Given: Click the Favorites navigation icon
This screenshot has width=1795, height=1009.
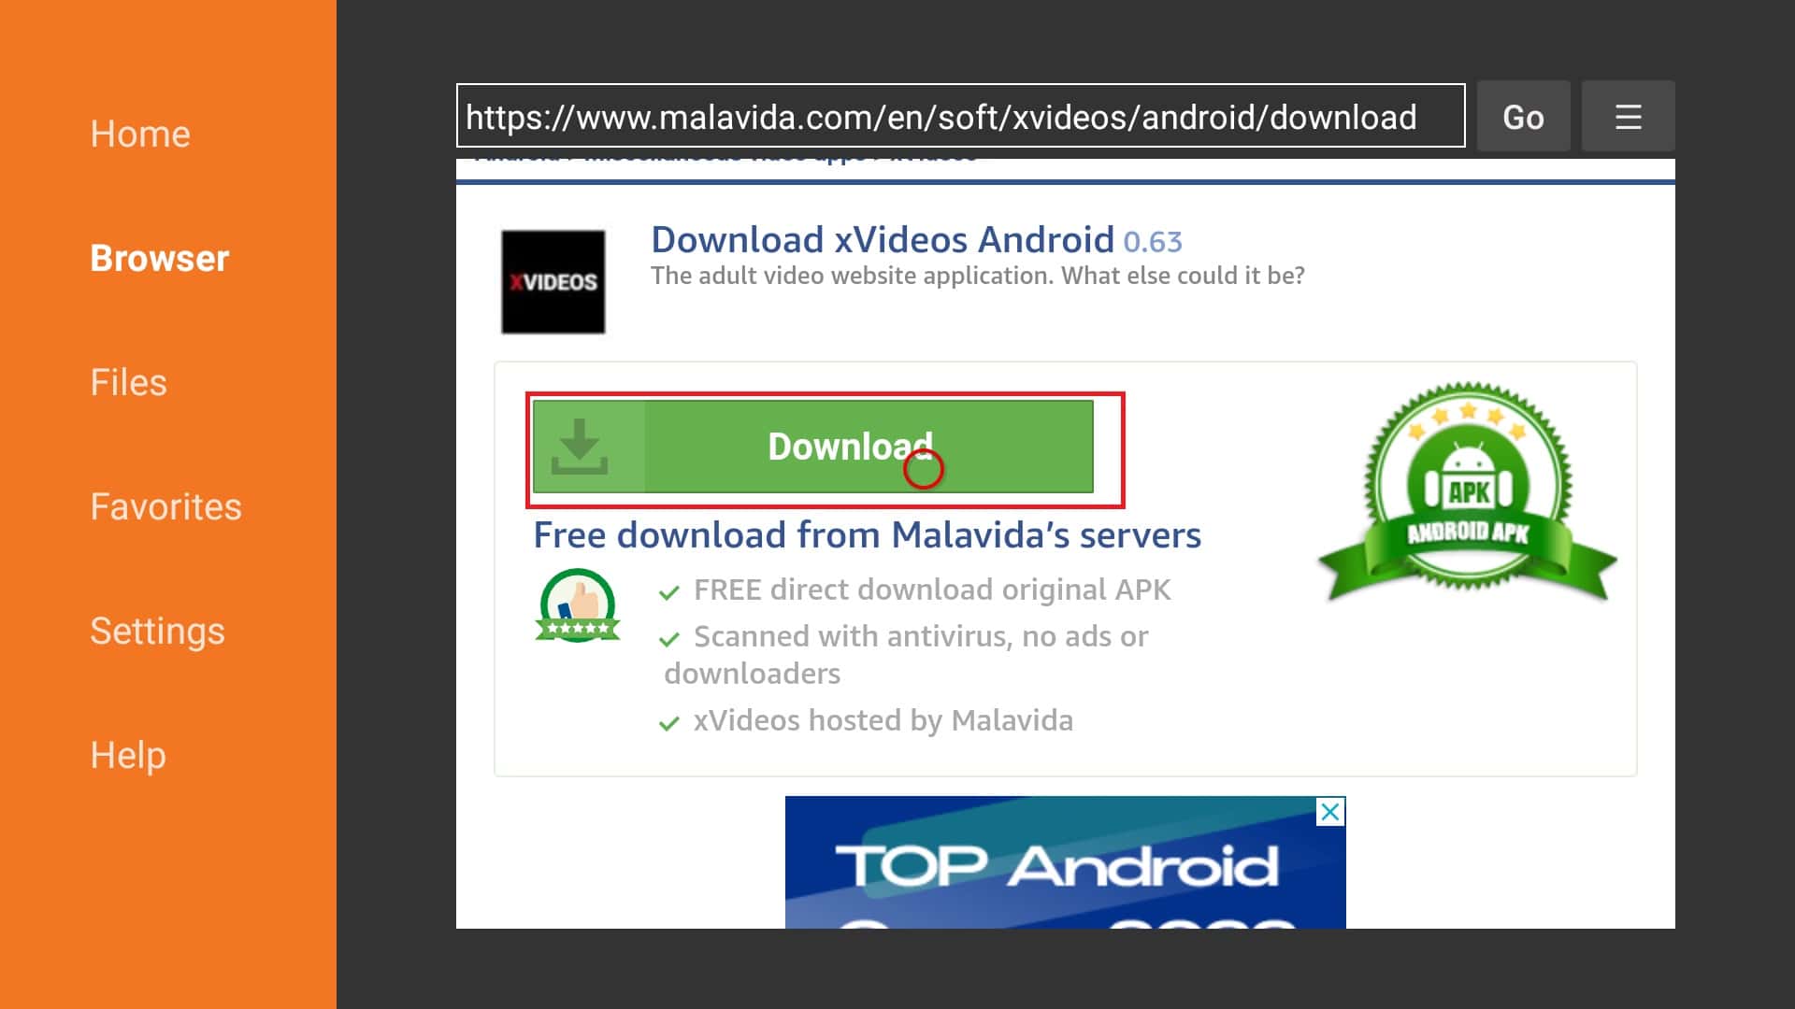Looking at the screenshot, I should (166, 506).
